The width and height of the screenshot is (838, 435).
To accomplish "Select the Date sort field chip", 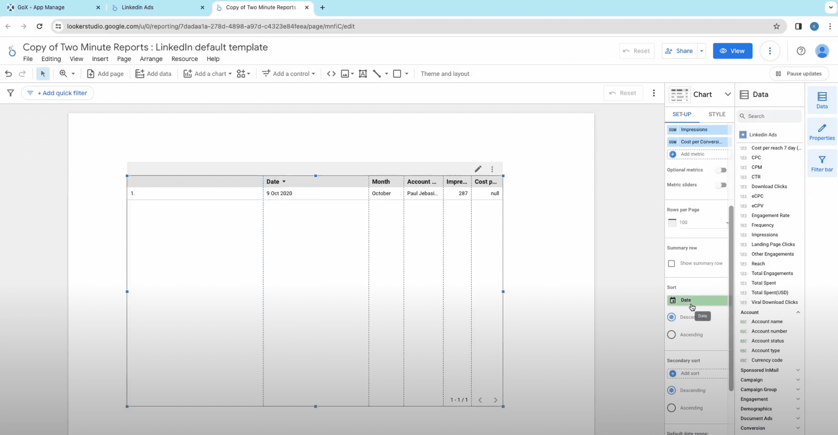I will (697, 300).
